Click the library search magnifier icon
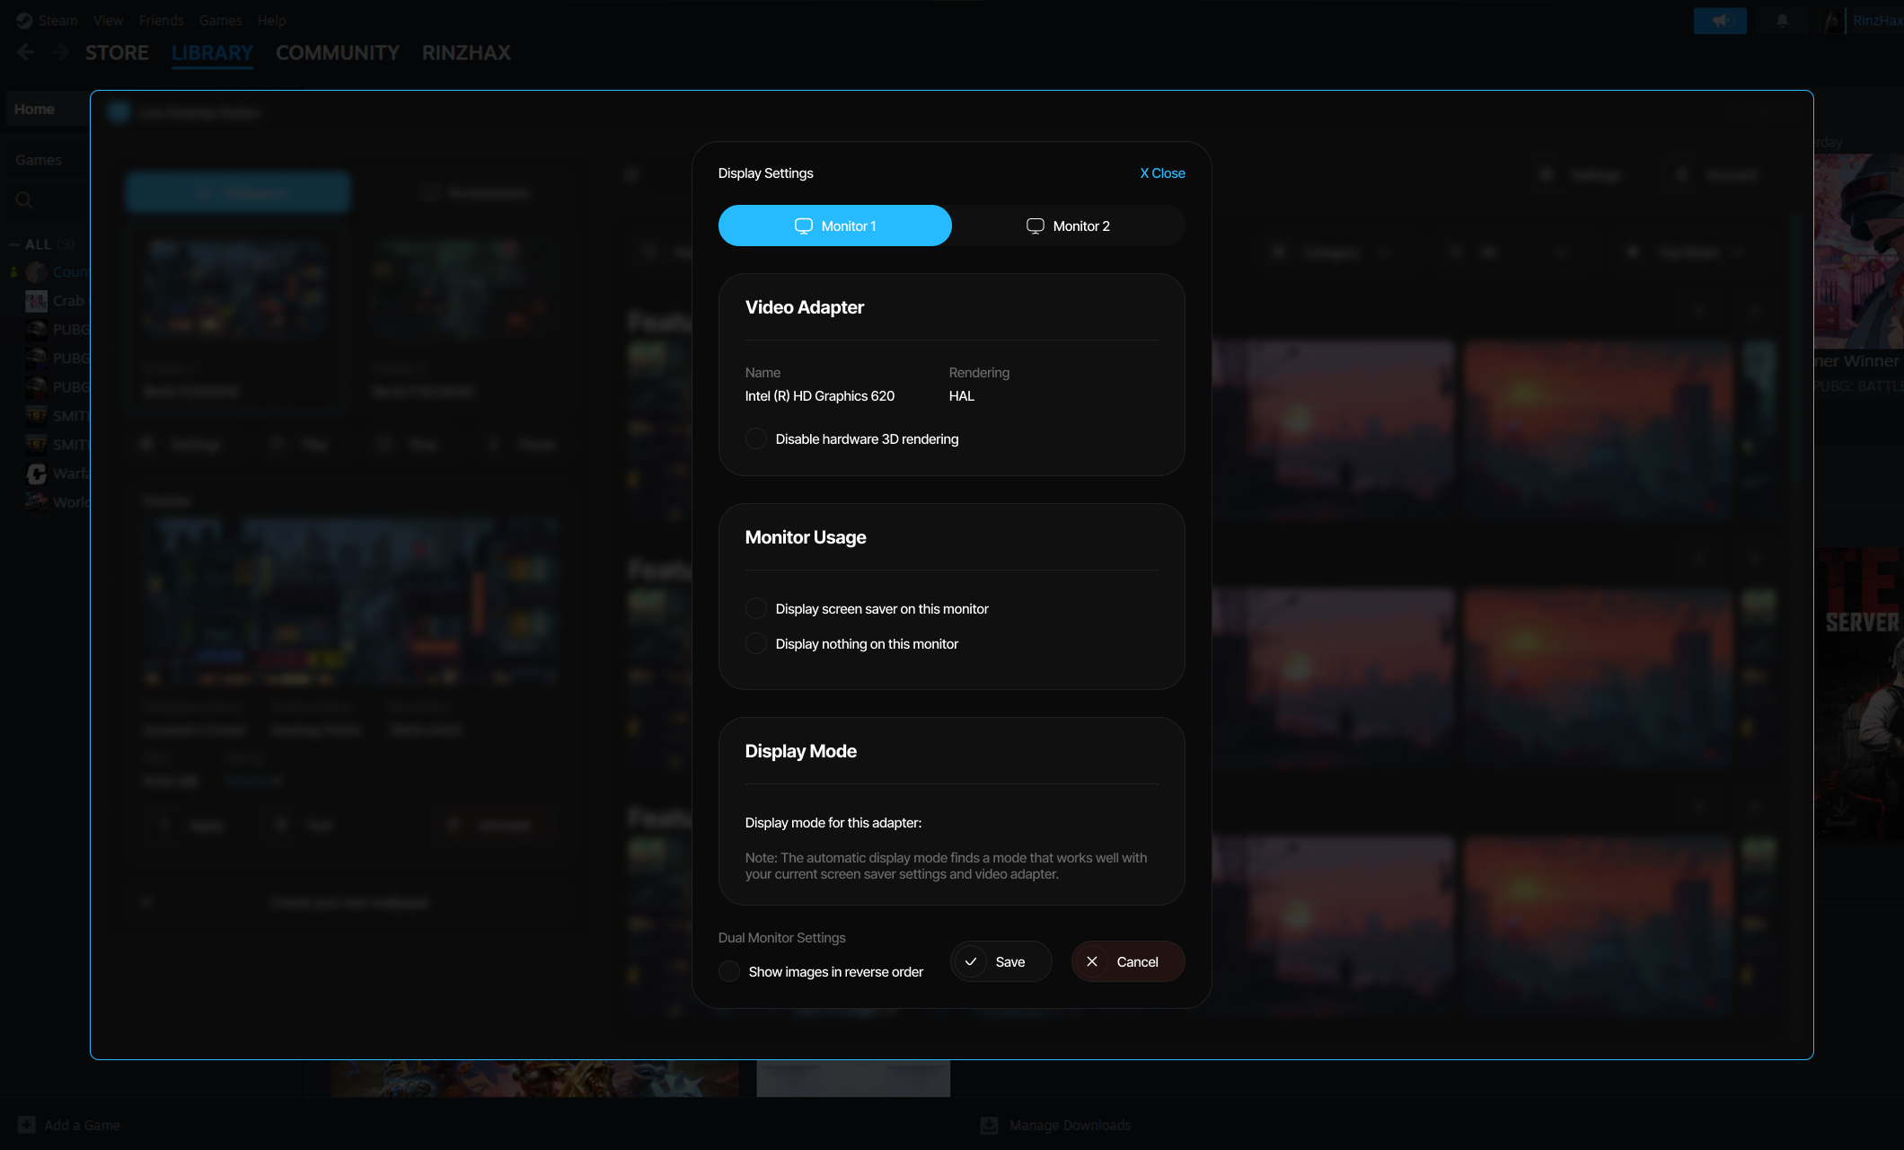1904x1150 pixels. click(x=24, y=199)
